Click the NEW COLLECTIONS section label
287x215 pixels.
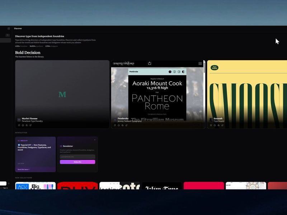tap(24, 178)
